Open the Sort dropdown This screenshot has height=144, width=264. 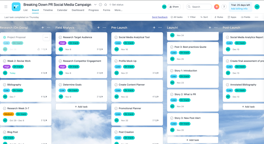click(204, 17)
